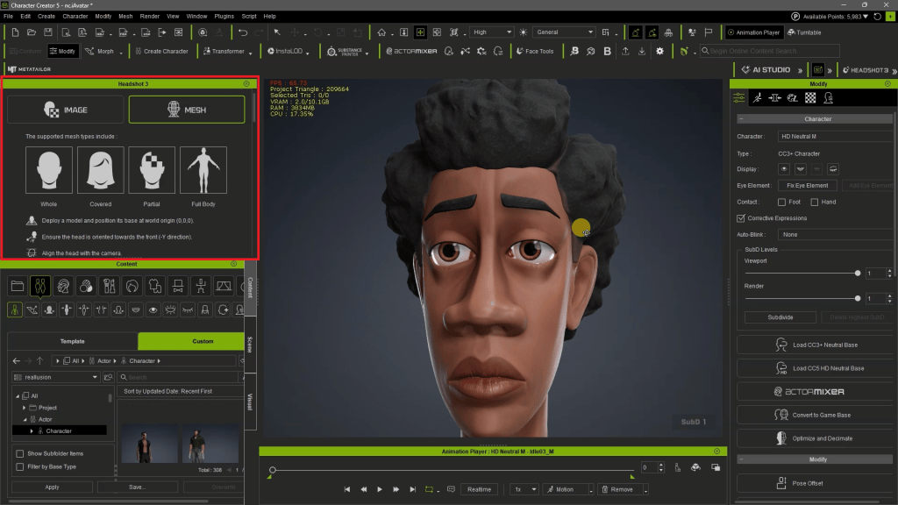
Task: Toggle Corrective Expressions checkbox
Action: click(740, 218)
